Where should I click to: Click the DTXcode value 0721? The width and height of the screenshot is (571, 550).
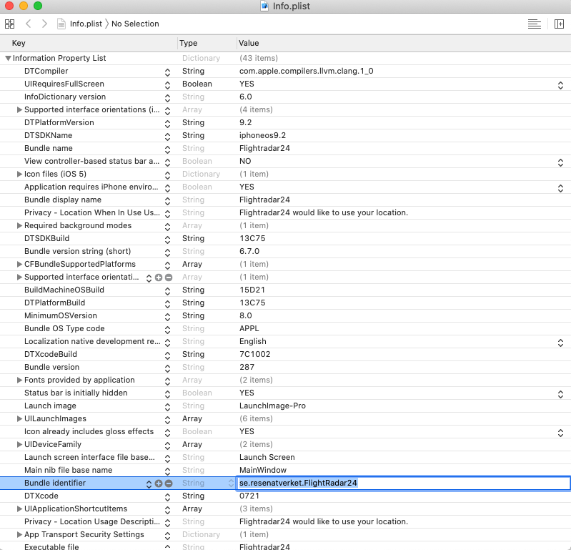click(249, 496)
